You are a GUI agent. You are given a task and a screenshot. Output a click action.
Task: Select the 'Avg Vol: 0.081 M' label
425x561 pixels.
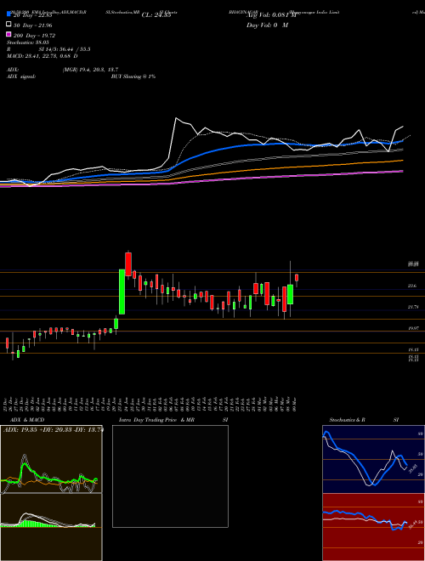[x=271, y=15]
